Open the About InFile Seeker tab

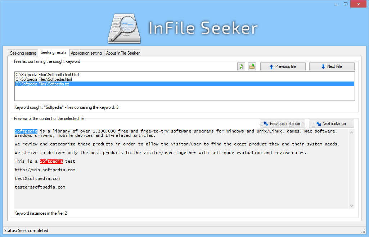click(123, 53)
